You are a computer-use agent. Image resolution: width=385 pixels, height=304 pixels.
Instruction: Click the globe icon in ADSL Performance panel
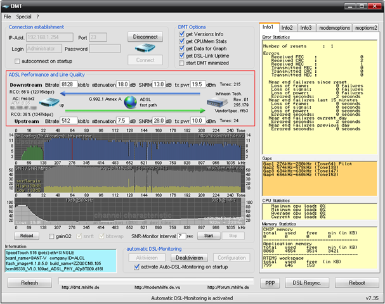[131, 102]
